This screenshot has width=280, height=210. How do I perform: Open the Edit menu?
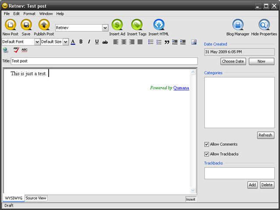pyautogui.click(x=17, y=14)
